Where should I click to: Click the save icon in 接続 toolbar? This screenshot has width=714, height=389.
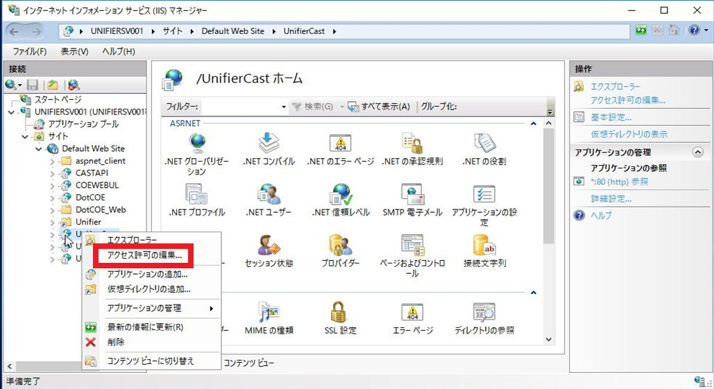pos(33,85)
